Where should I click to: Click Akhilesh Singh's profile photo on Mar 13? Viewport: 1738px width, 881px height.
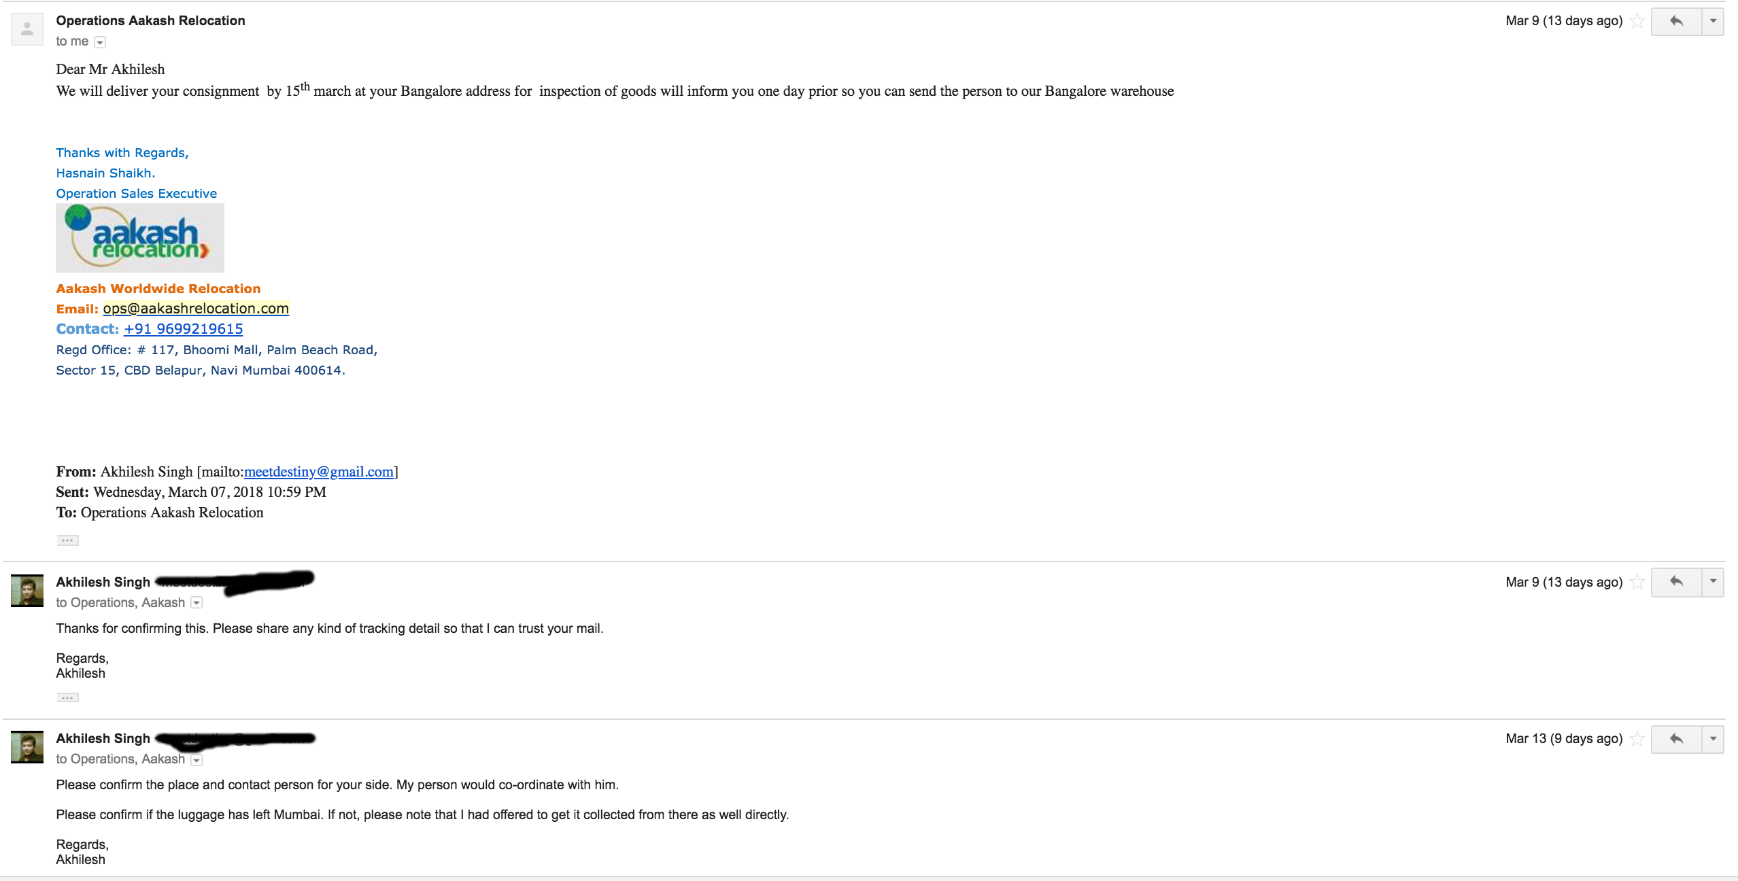(27, 747)
